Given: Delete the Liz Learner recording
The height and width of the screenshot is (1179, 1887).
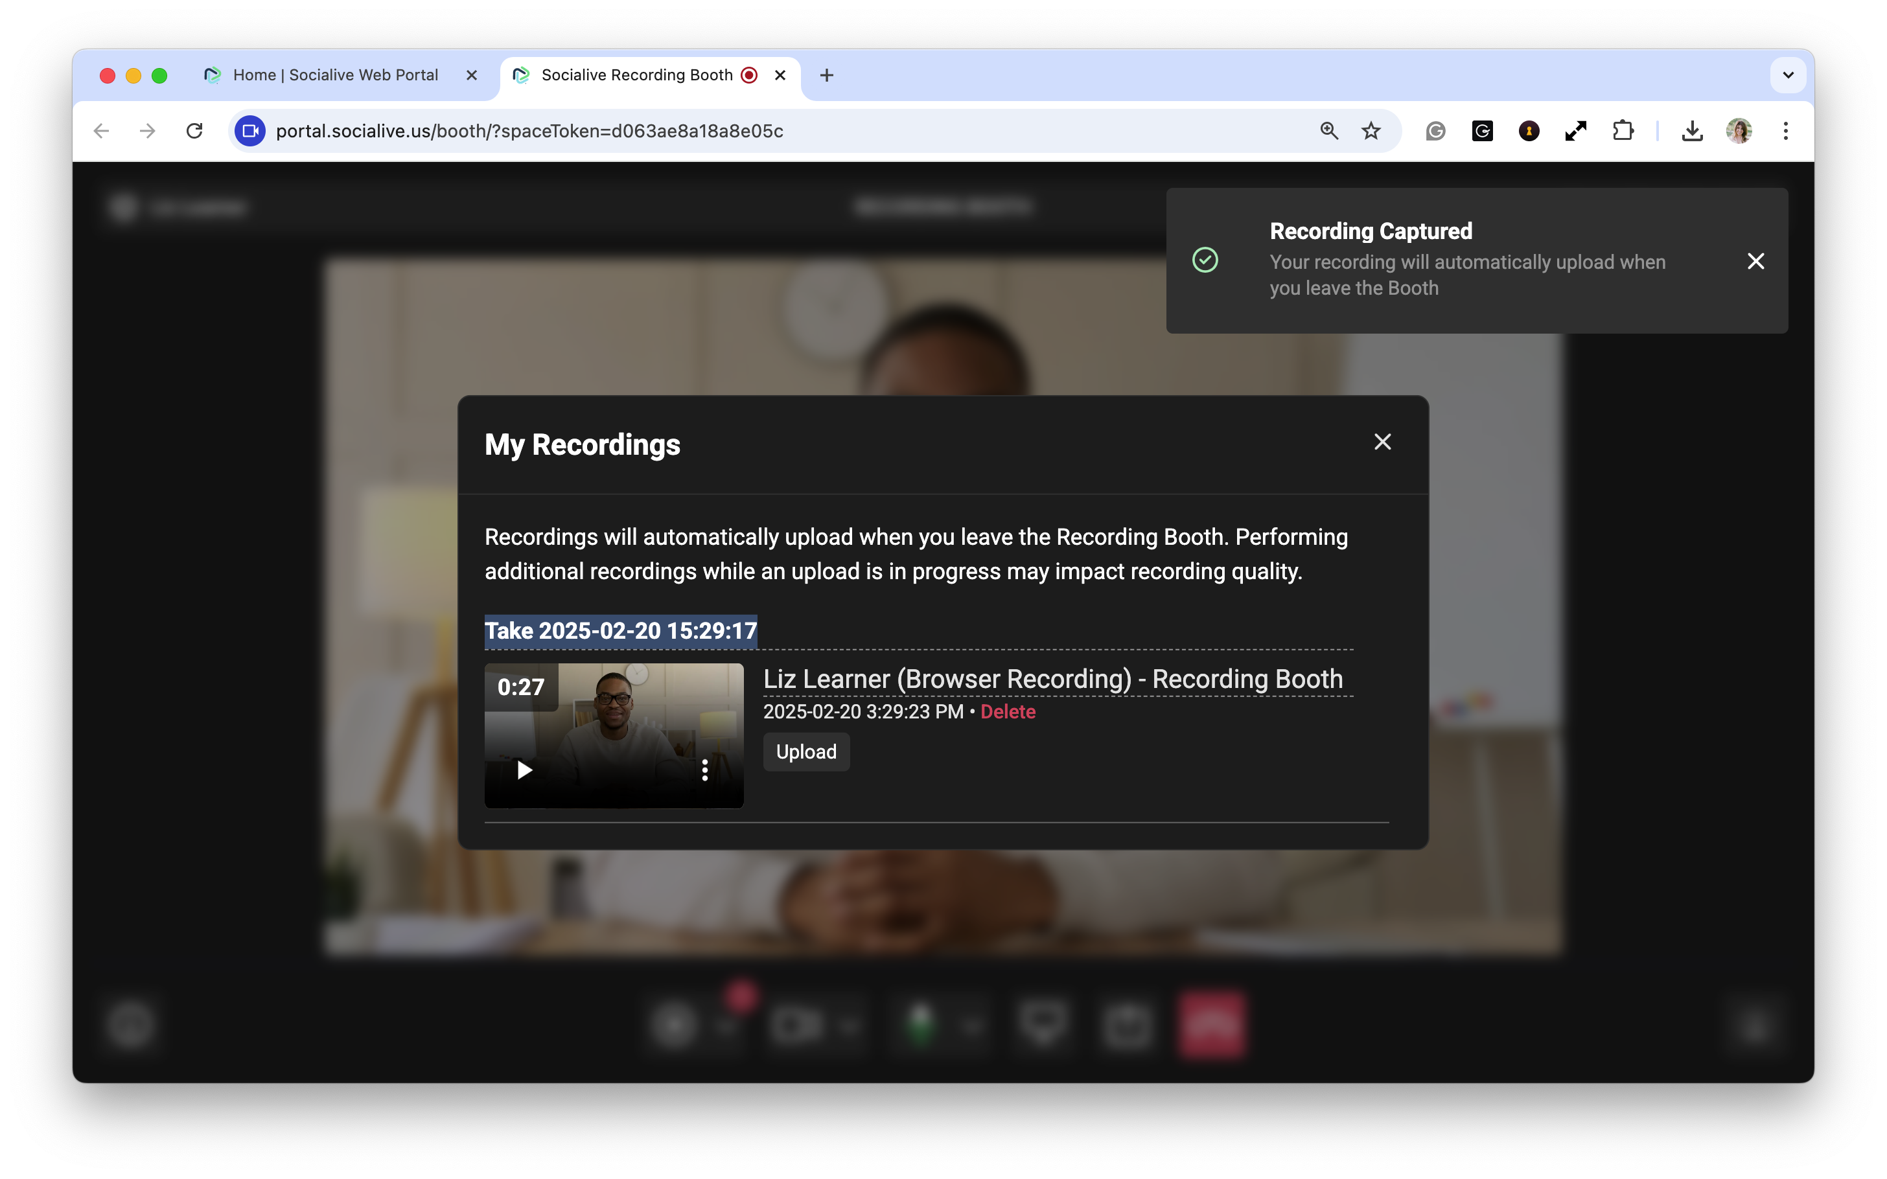Looking at the screenshot, I should (1008, 712).
